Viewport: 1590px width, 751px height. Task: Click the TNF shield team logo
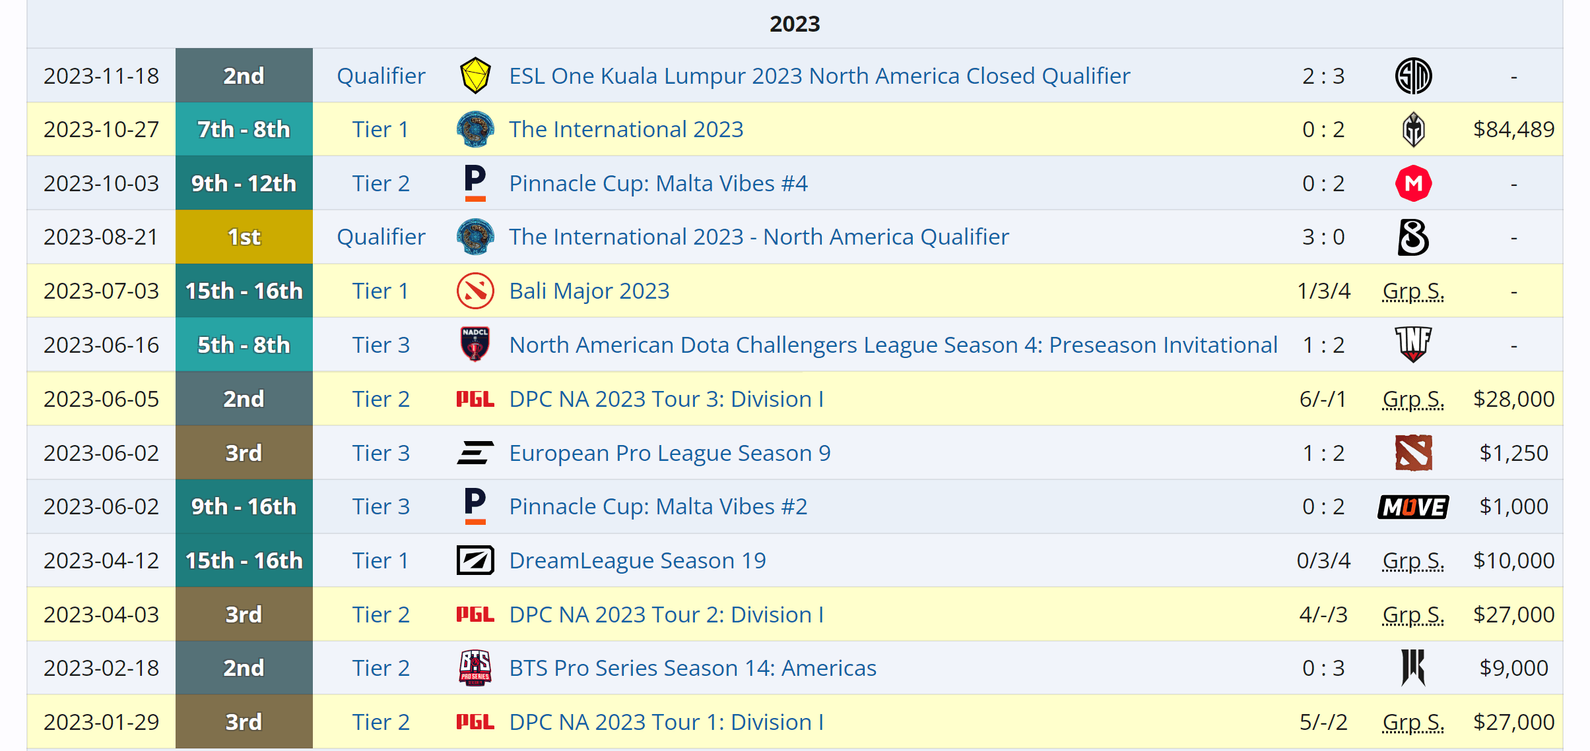pyautogui.click(x=1413, y=344)
